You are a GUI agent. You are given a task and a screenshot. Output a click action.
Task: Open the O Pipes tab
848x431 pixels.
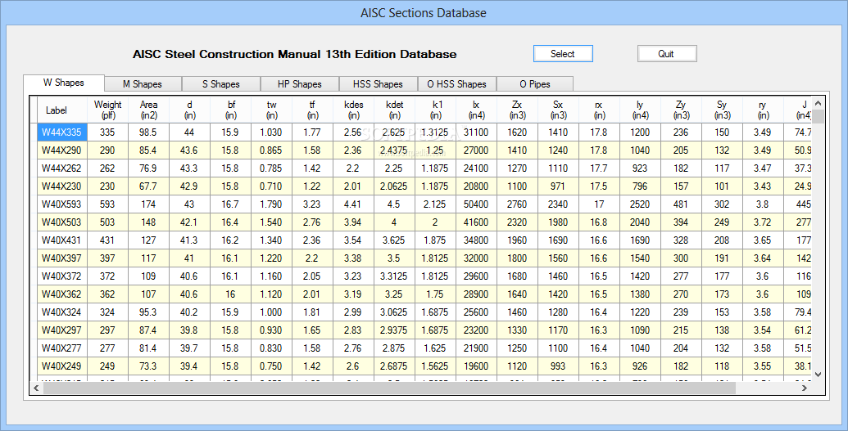click(x=535, y=84)
